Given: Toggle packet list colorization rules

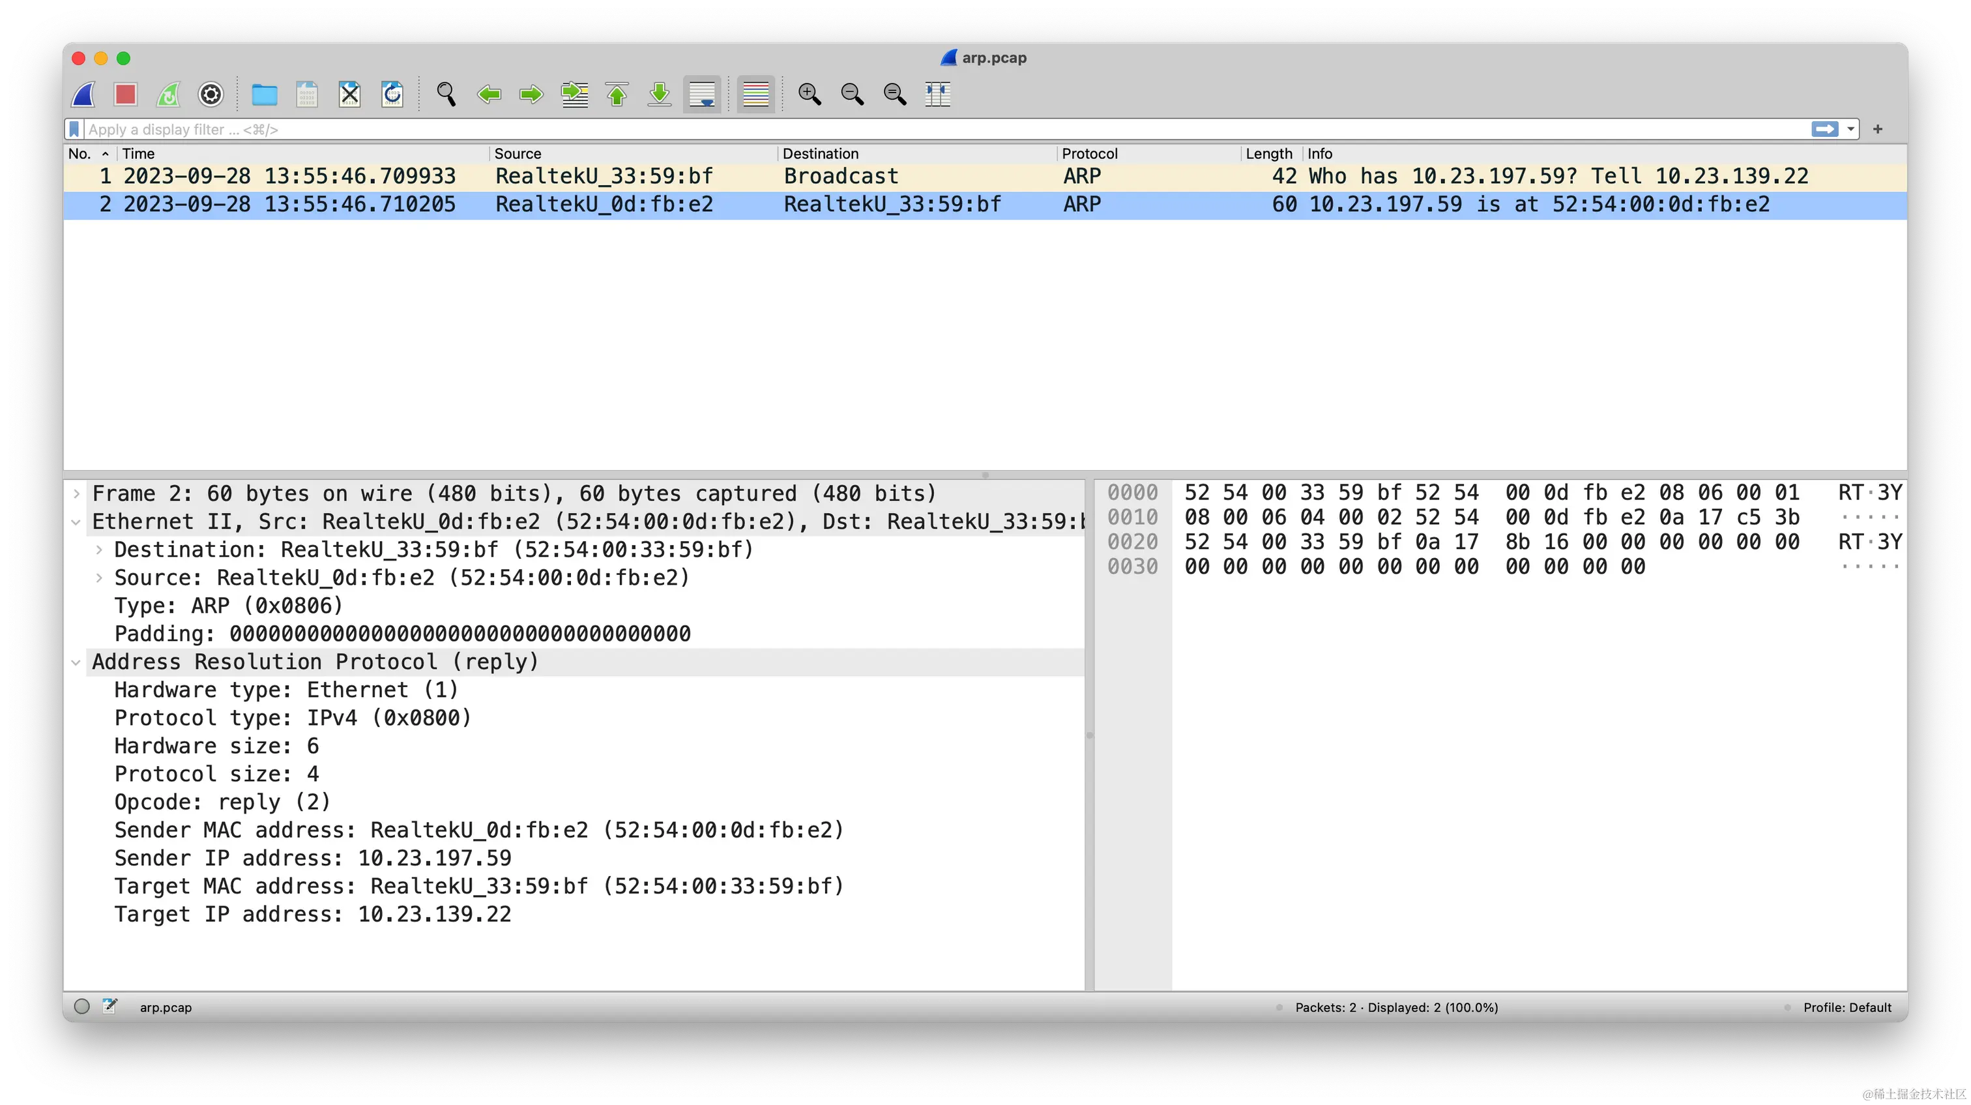Looking at the screenshot, I should point(755,95).
